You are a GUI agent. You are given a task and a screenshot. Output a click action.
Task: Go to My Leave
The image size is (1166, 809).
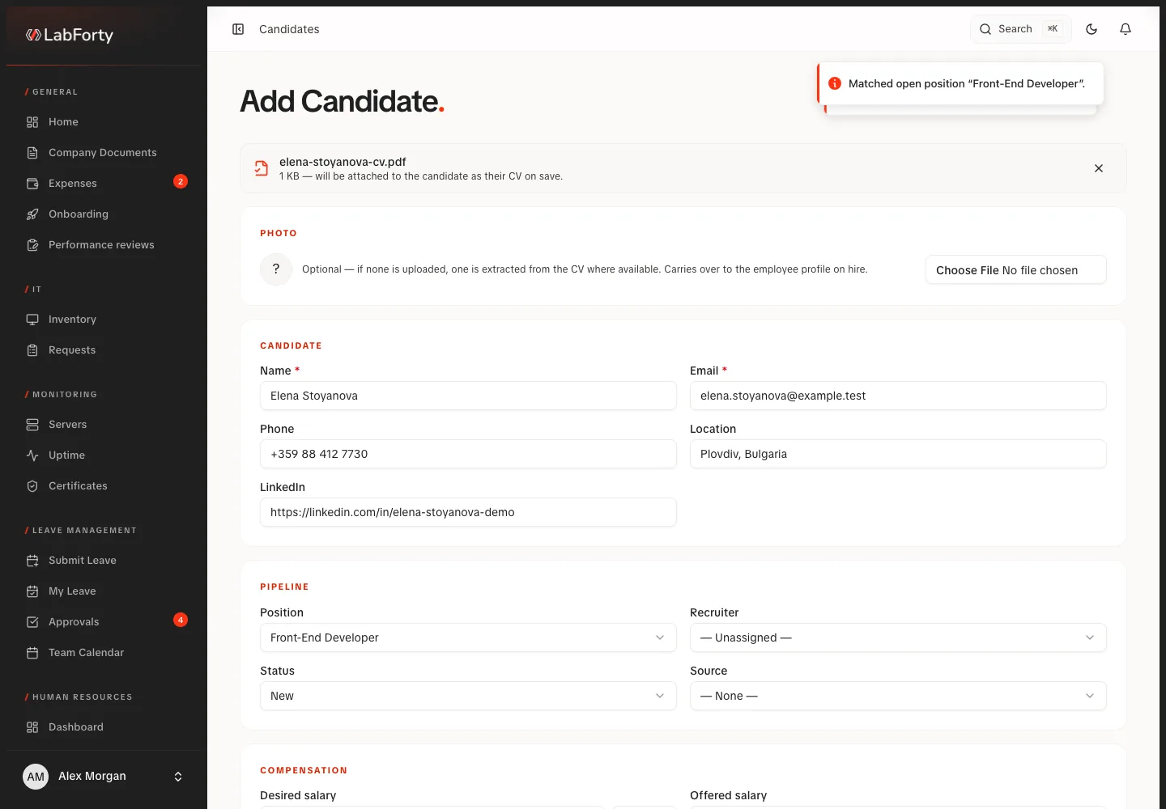(104, 591)
